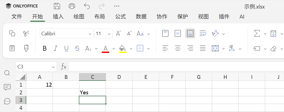Apply the yellow fill color
The height and width of the screenshot is (112, 284).
123,49
